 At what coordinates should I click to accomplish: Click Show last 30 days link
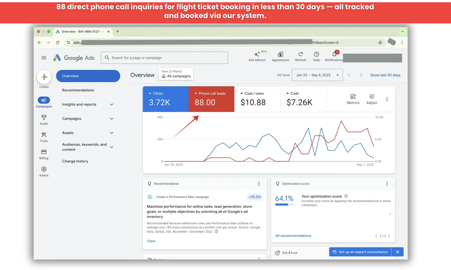click(x=385, y=75)
